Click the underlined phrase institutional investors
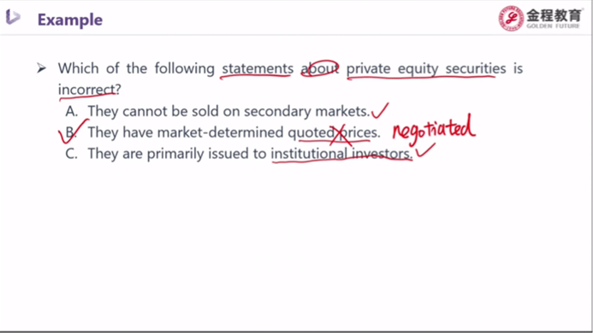593x333 pixels. (x=341, y=154)
